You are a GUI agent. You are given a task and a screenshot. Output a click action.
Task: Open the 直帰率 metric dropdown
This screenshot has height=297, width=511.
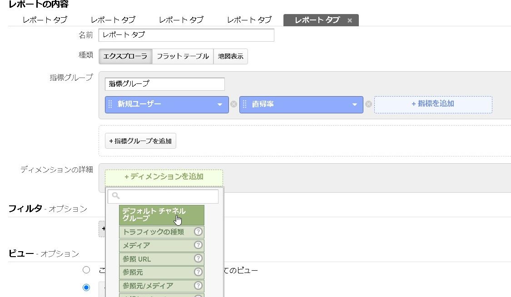tap(356, 104)
